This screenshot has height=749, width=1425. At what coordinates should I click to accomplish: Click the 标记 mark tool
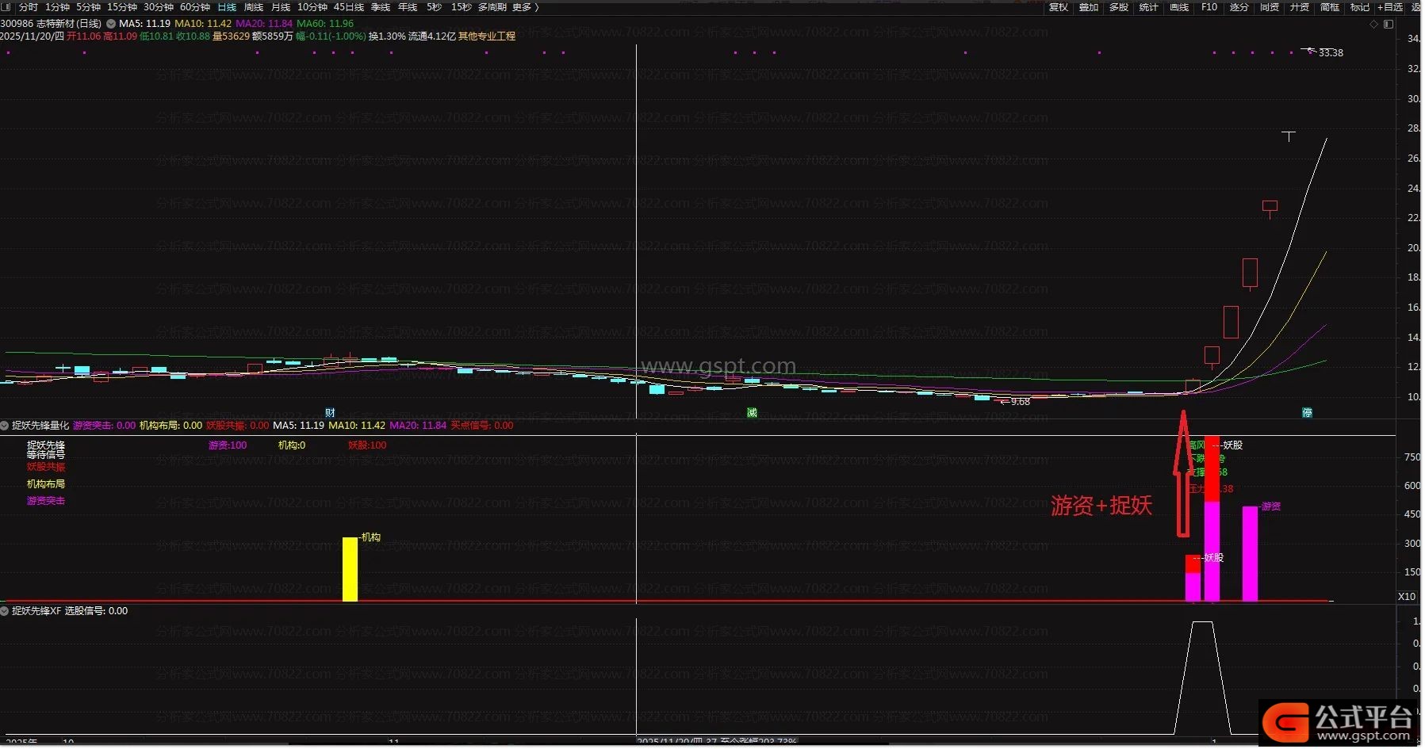[x=1360, y=7]
